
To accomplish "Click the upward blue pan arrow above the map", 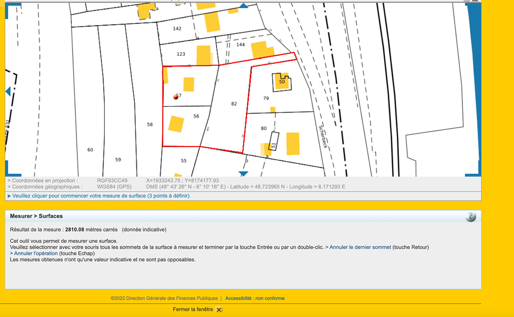I will [x=243, y=5].
